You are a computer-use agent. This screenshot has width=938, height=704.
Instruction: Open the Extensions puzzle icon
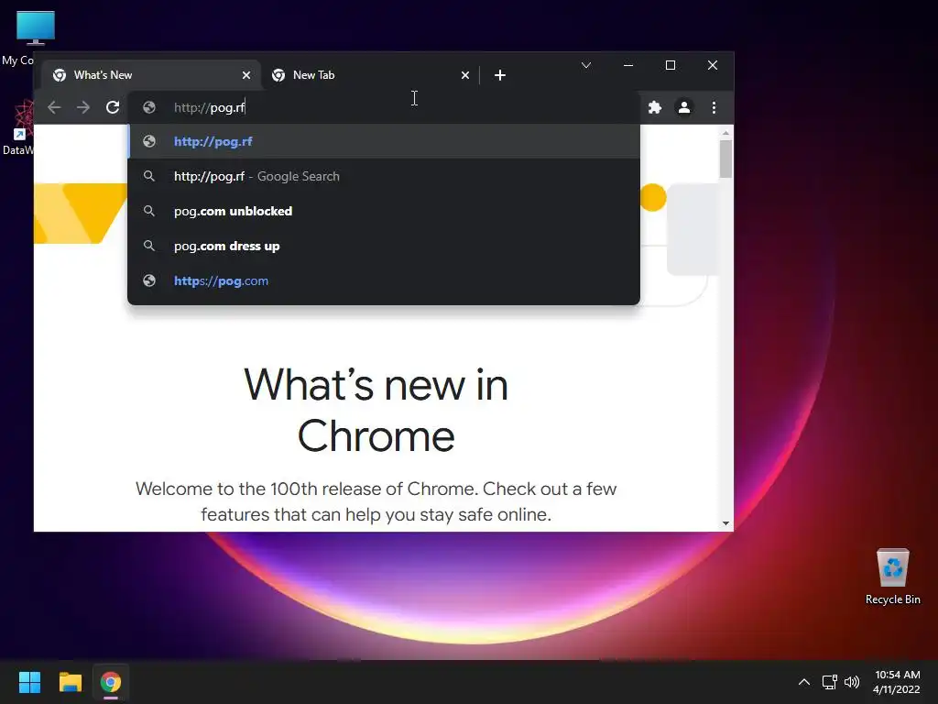pos(655,108)
